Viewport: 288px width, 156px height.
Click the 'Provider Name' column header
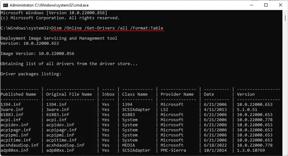point(177,94)
